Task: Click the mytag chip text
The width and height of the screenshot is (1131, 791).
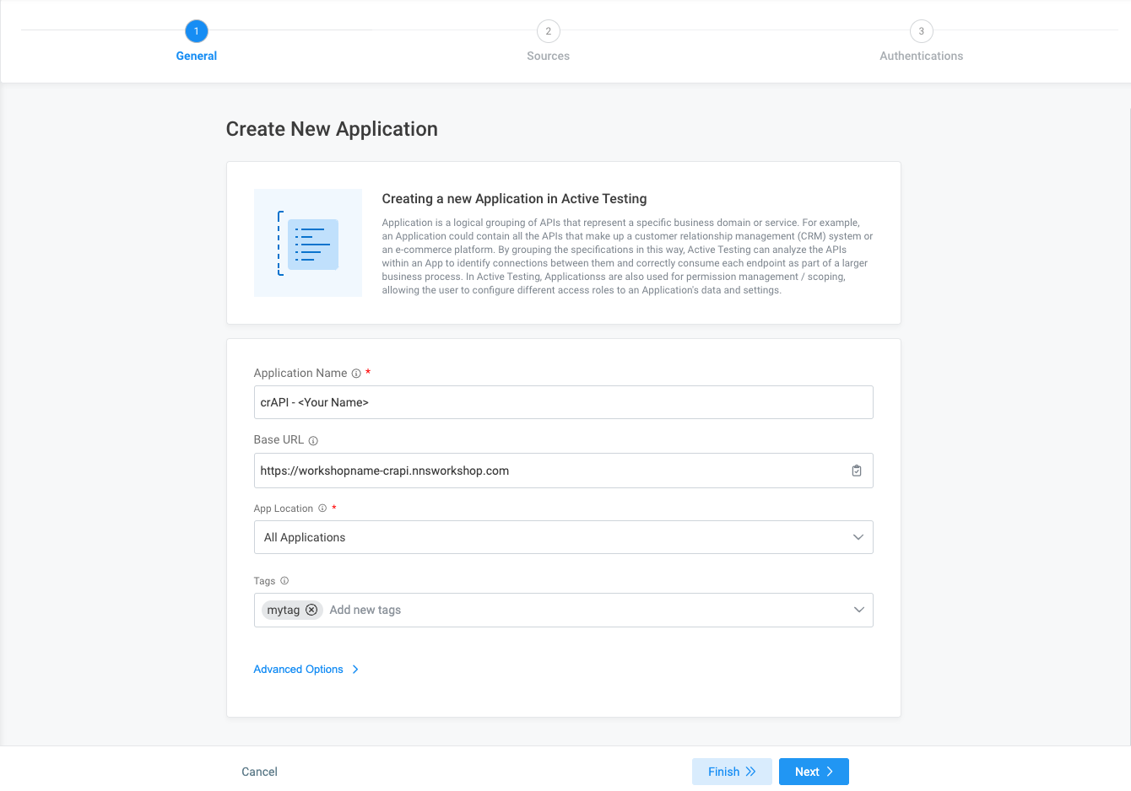Action: pos(284,610)
